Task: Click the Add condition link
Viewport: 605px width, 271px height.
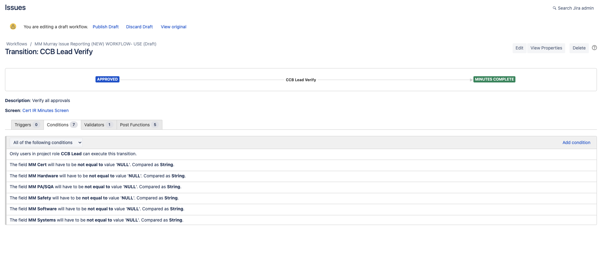Action: (576, 143)
